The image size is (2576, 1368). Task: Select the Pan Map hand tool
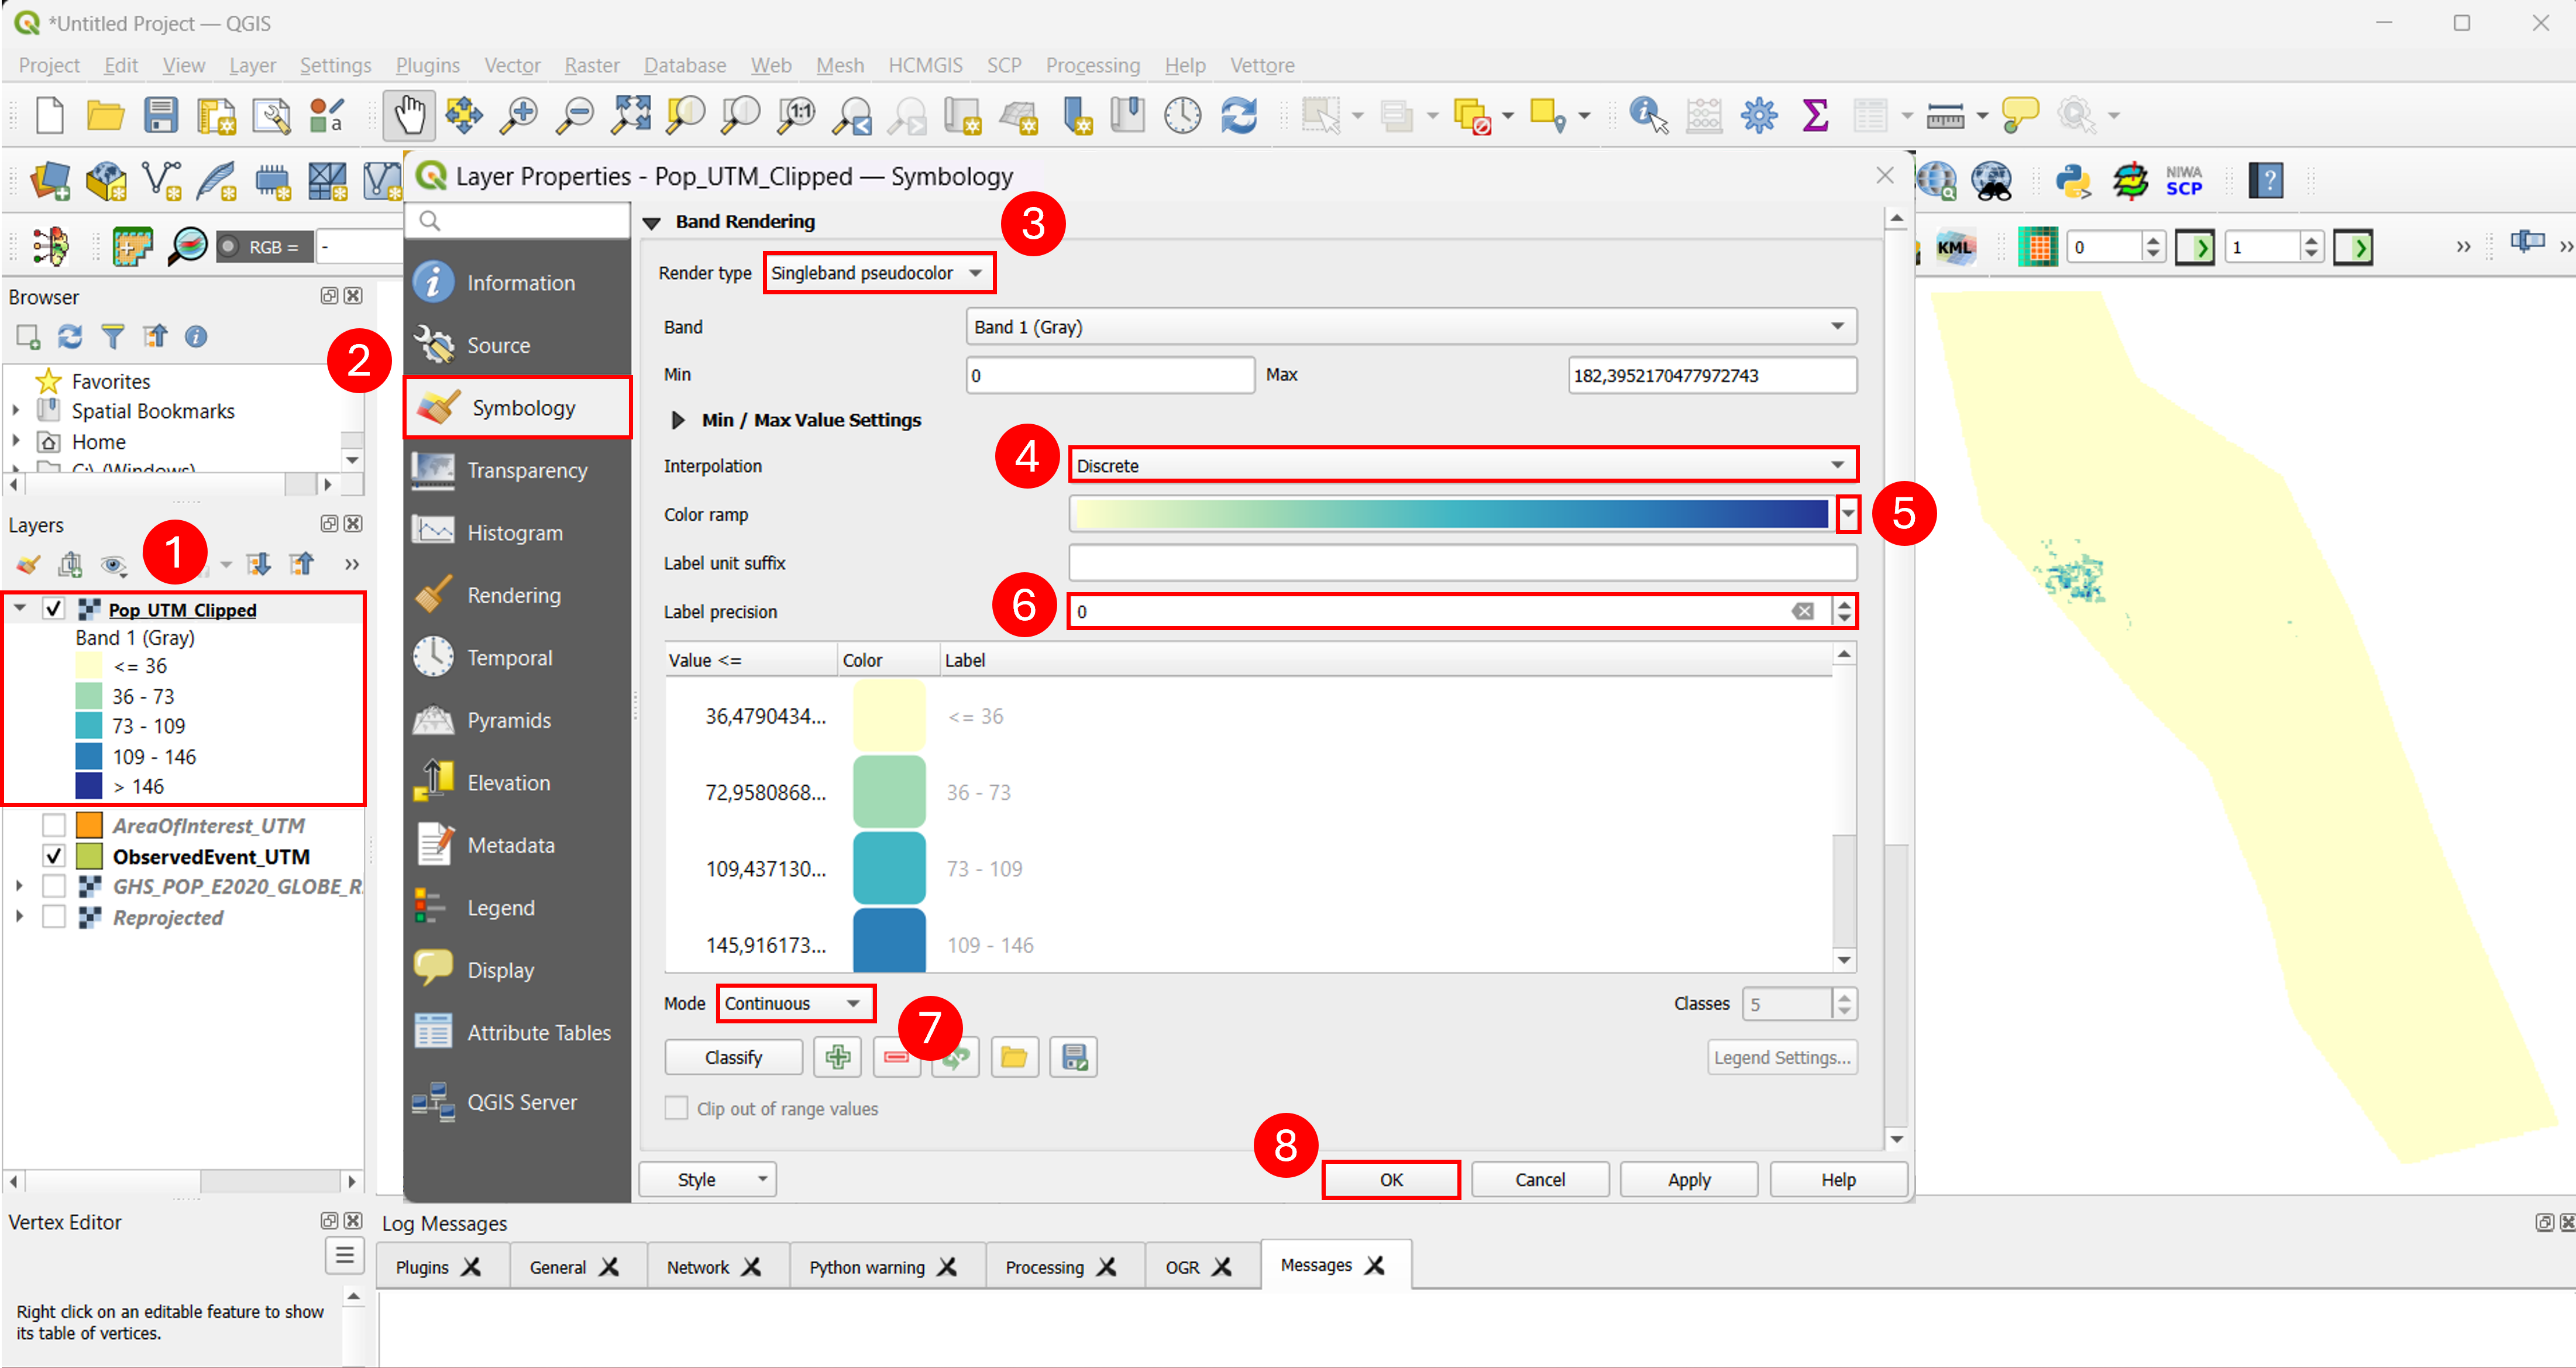tap(409, 116)
